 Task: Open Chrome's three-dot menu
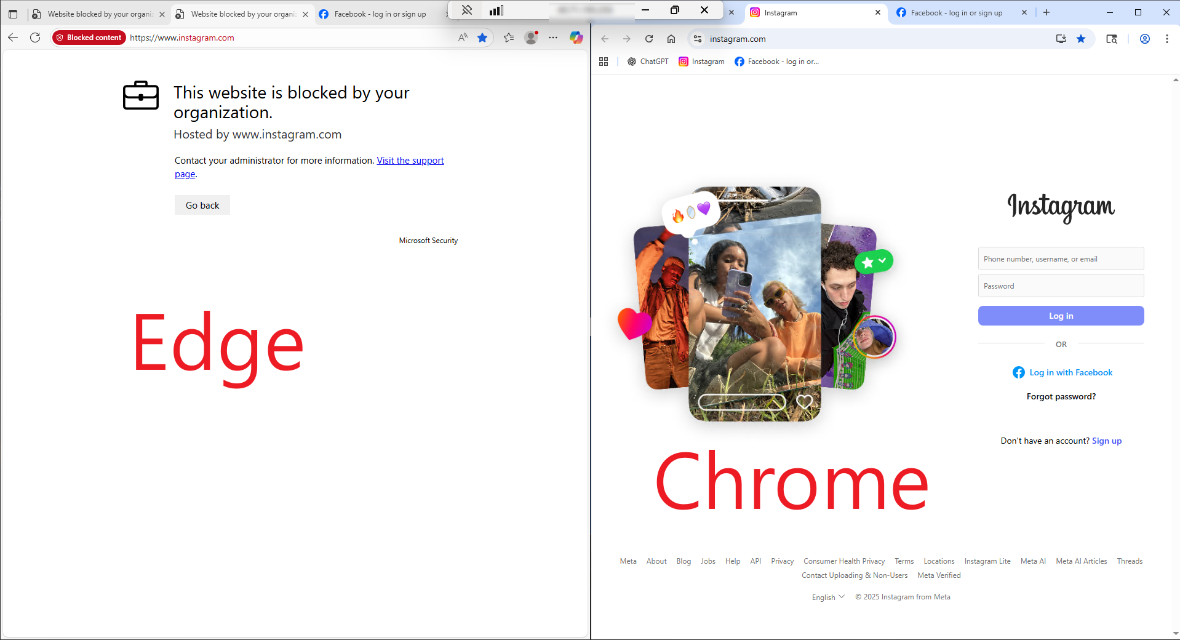click(1167, 39)
